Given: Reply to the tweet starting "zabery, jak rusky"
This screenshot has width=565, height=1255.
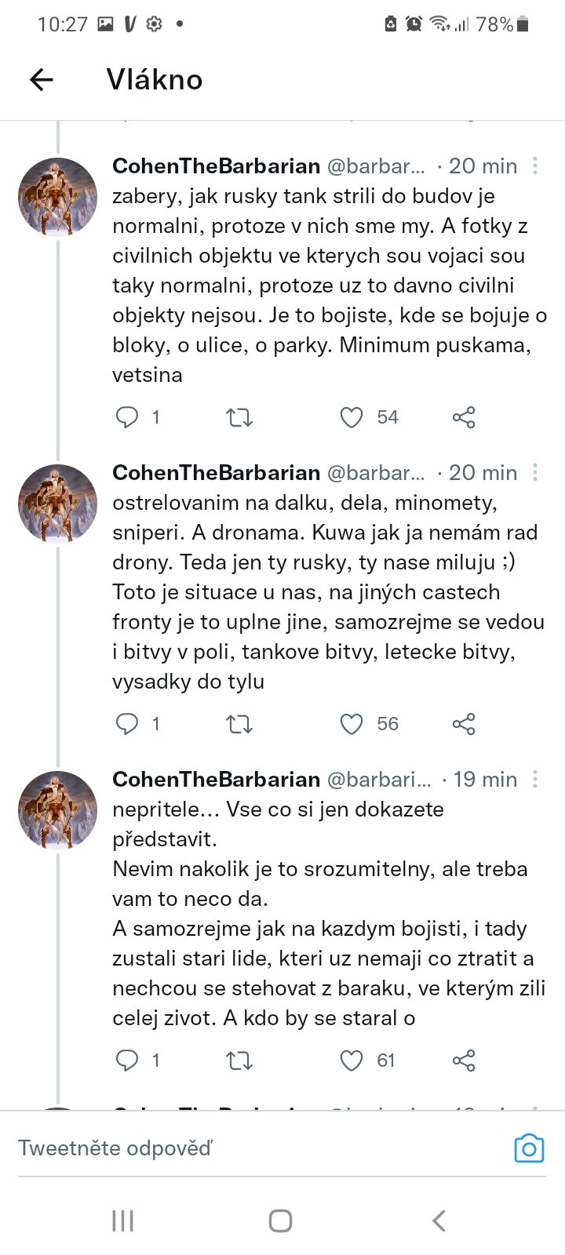Looking at the screenshot, I should pyautogui.click(x=127, y=417).
